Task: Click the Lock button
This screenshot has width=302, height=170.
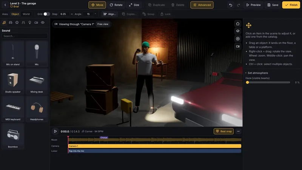Action: pyautogui.click(x=165, y=14)
